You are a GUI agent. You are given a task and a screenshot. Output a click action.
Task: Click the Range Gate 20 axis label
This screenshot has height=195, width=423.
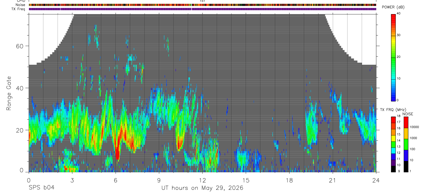pyautogui.click(x=21, y=130)
